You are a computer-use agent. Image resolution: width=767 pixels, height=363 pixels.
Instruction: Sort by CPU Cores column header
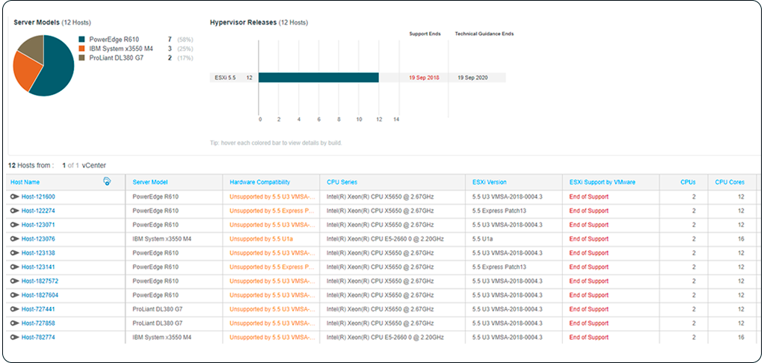point(730,182)
